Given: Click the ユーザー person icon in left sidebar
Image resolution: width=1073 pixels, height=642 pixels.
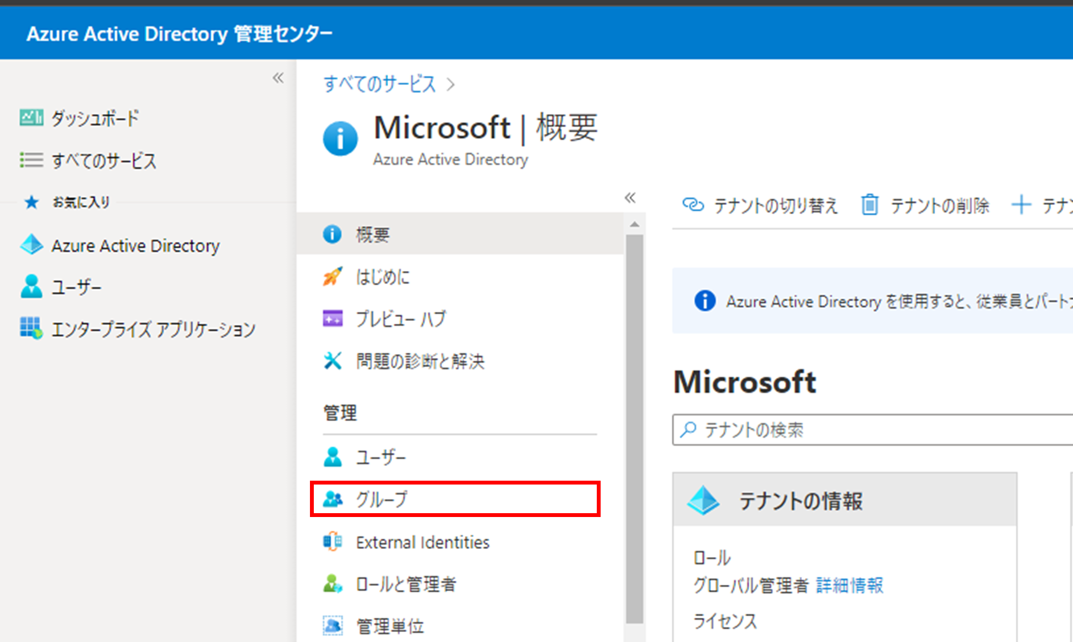Looking at the screenshot, I should (31, 286).
